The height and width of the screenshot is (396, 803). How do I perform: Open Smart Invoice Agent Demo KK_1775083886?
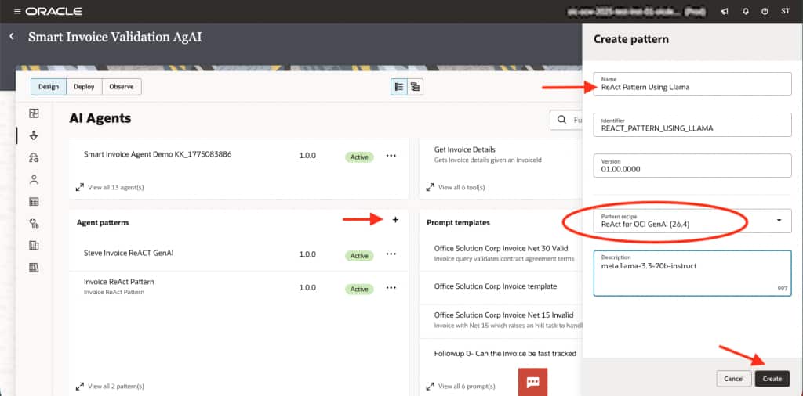[x=158, y=154]
